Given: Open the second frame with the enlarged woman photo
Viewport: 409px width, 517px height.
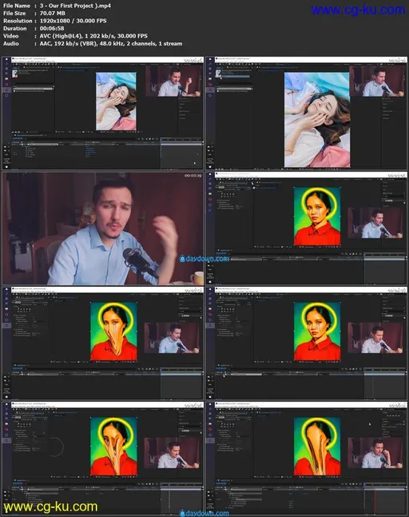Looking at the screenshot, I should 306,113.
